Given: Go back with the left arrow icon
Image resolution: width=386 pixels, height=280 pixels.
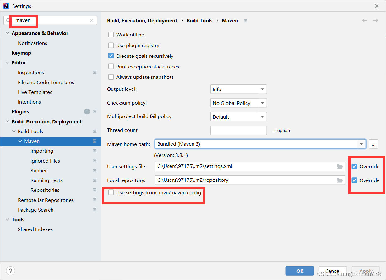Looking at the screenshot, I should click(365, 20).
